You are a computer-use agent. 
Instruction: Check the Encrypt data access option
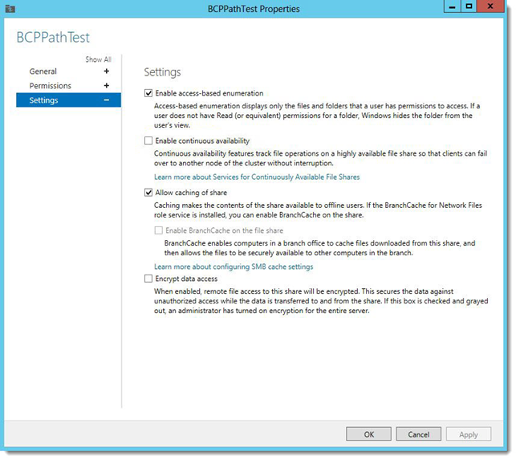(x=148, y=279)
